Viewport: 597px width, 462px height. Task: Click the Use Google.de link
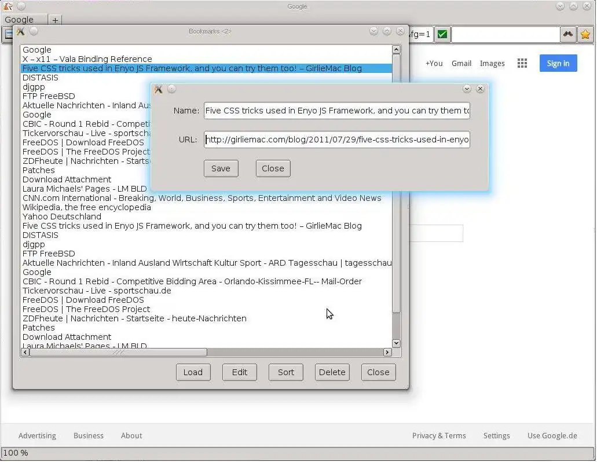(552, 436)
